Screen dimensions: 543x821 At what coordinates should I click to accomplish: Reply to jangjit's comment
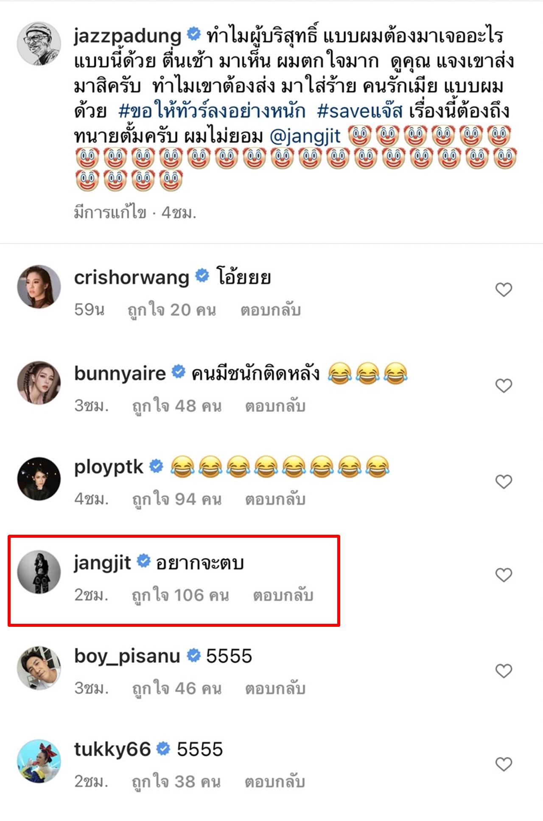[x=283, y=595]
